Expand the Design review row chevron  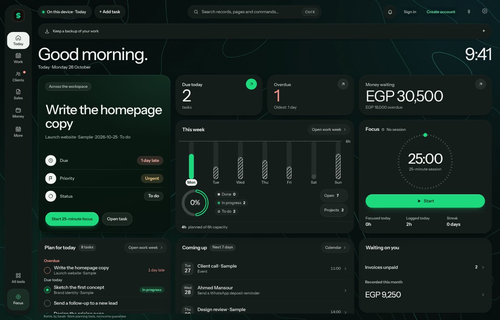pos(345,312)
